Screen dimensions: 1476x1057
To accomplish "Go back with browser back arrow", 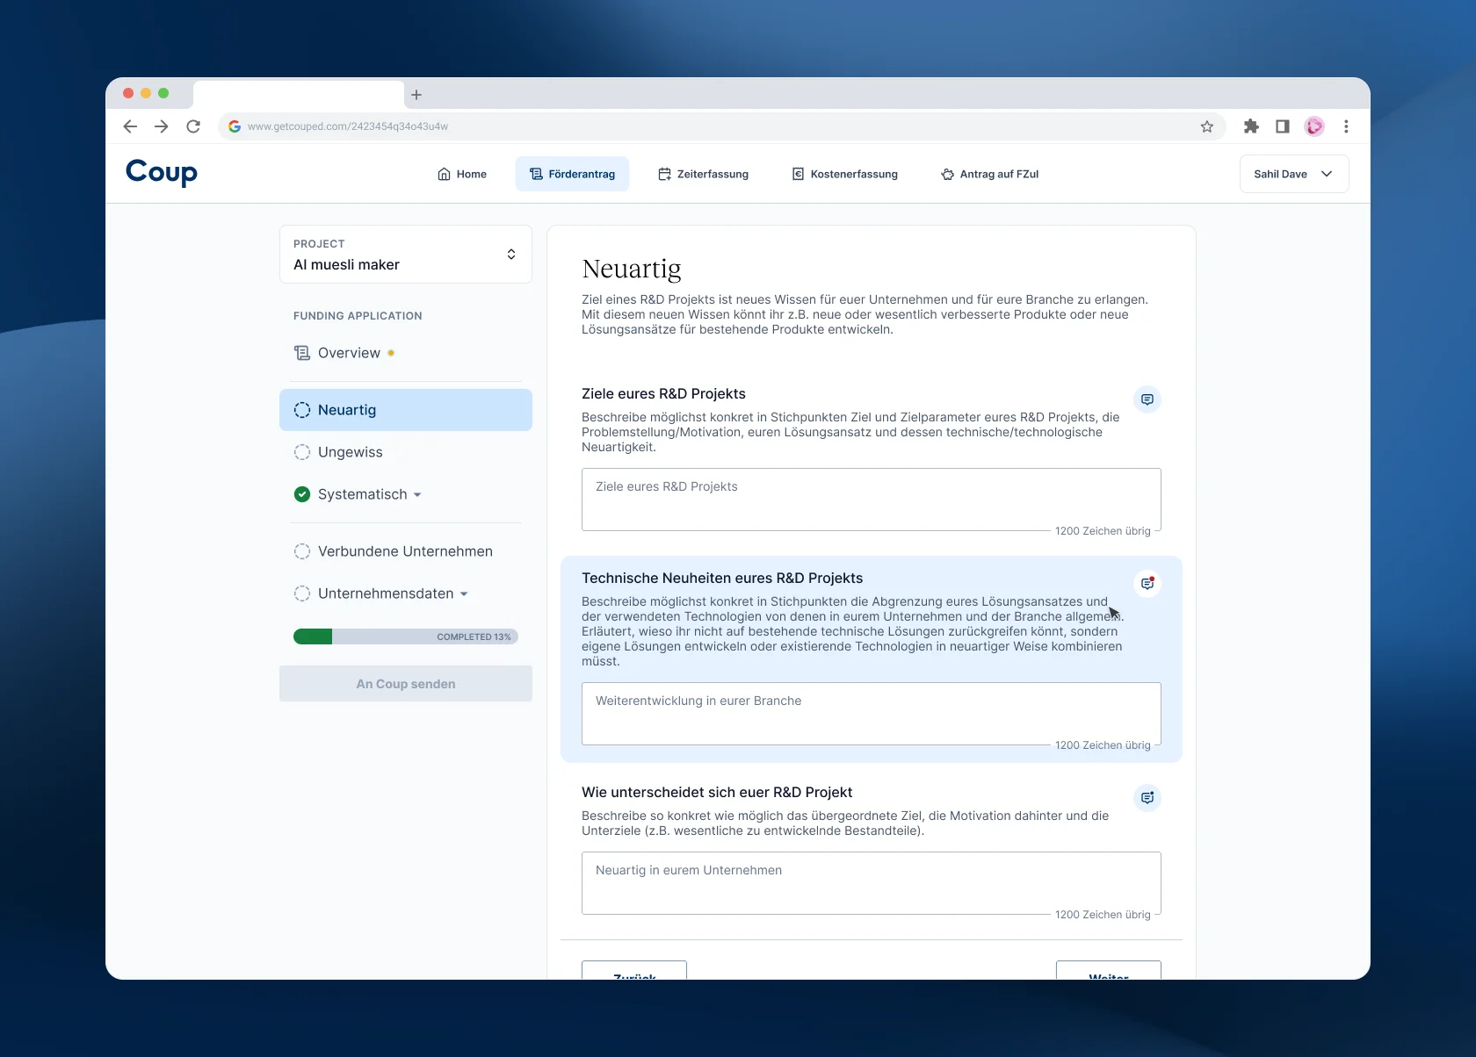I will tap(130, 126).
